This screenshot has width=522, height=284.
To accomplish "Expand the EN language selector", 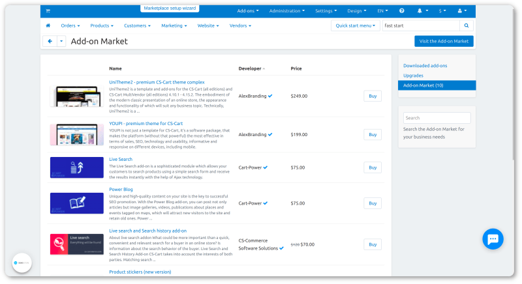I will click(382, 11).
